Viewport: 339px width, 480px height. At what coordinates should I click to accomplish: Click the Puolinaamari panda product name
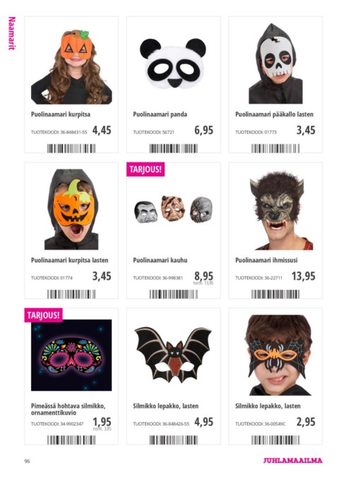[x=160, y=115]
